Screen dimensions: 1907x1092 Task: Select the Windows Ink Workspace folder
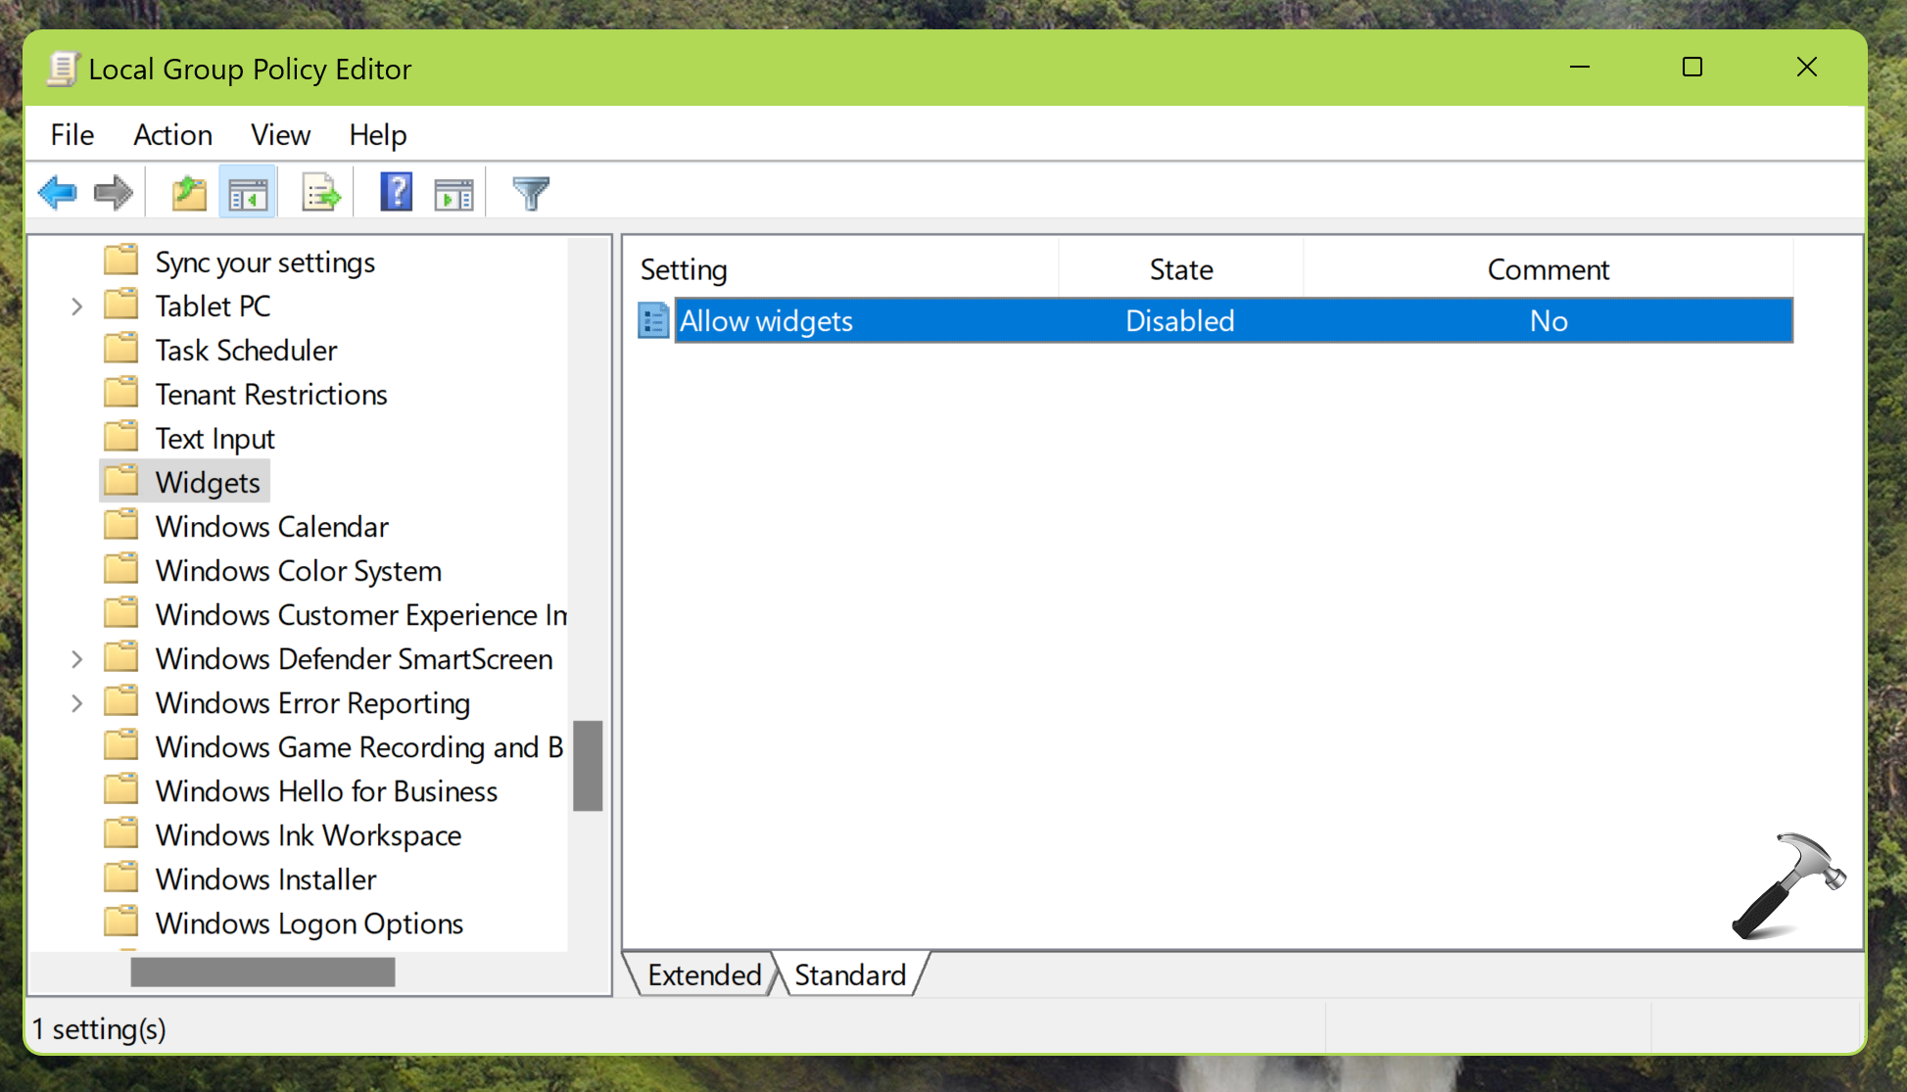pos(308,835)
